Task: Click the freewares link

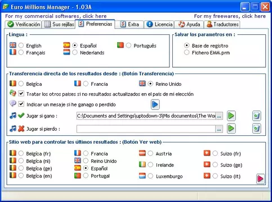Action: [230, 16]
